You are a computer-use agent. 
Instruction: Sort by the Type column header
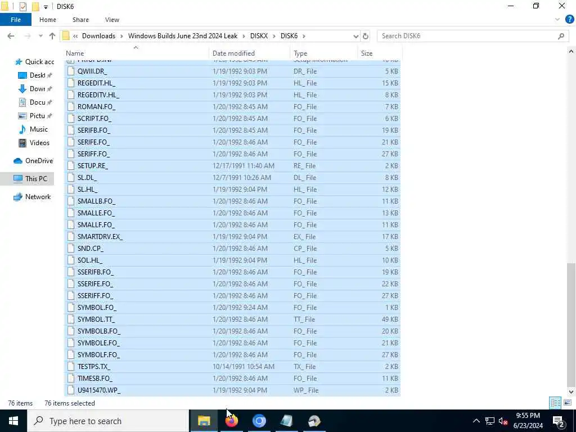tap(323, 53)
